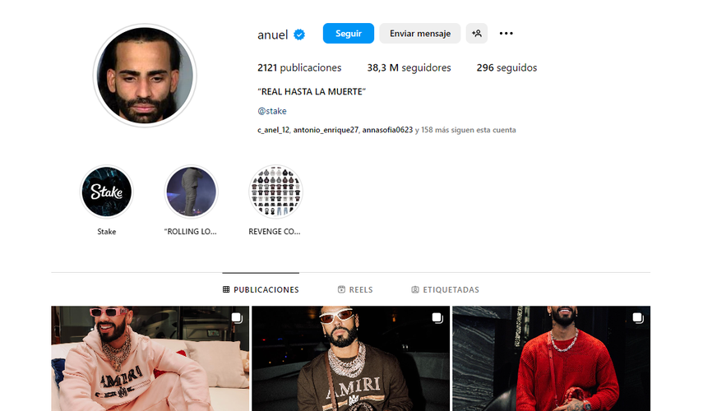The height and width of the screenshot is (411, 703).
Task: View the 38,3 M seguidores list
Action: point(409,67)
